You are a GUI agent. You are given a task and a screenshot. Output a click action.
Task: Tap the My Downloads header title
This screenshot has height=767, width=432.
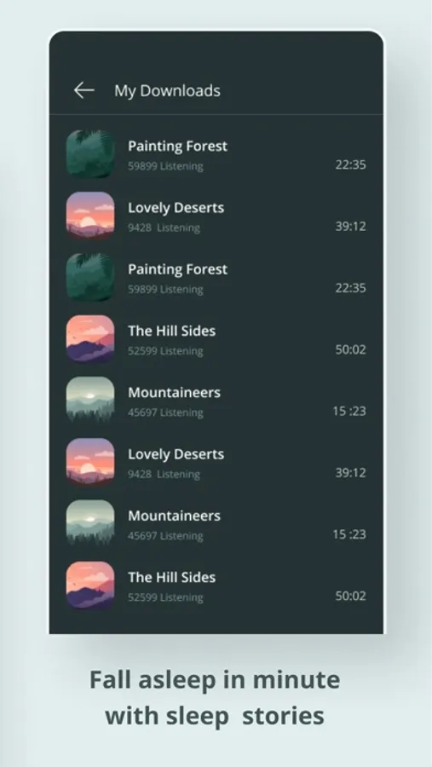[x=167, y=91]
